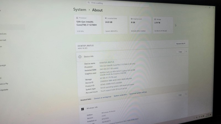Click the 24.0 GB (23.7 GB usable) value
This screenshot has height=124, width=221.
(109, 69)
